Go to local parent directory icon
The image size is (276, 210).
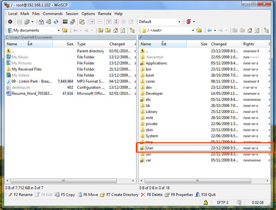(100, 30)
